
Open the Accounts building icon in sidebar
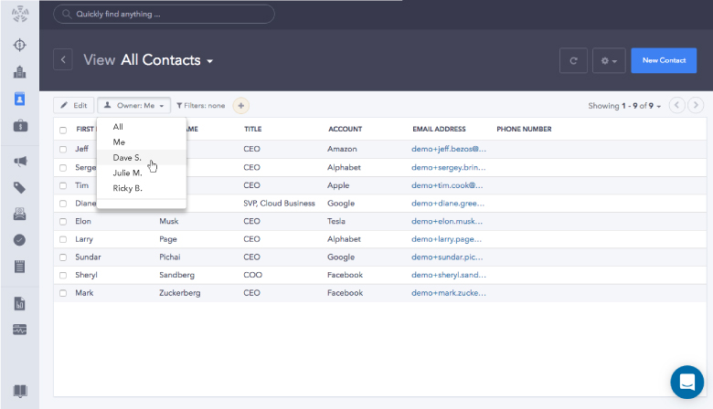pyautogui.click(x=19, y=72)
